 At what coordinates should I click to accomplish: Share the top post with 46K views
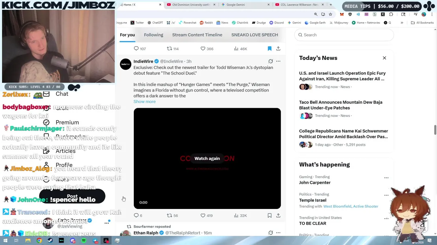tap(278, 49)
